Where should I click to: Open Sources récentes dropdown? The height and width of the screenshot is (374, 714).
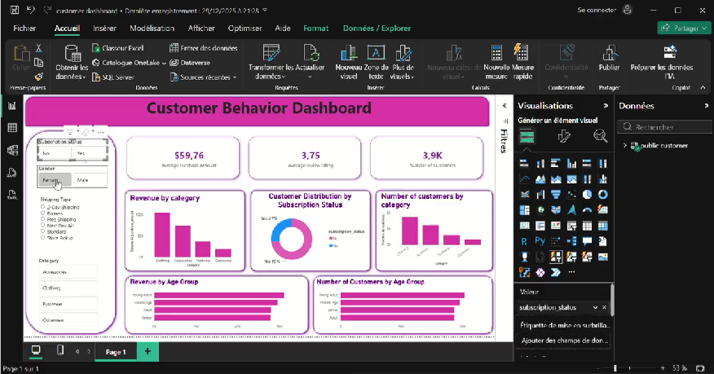235,77
